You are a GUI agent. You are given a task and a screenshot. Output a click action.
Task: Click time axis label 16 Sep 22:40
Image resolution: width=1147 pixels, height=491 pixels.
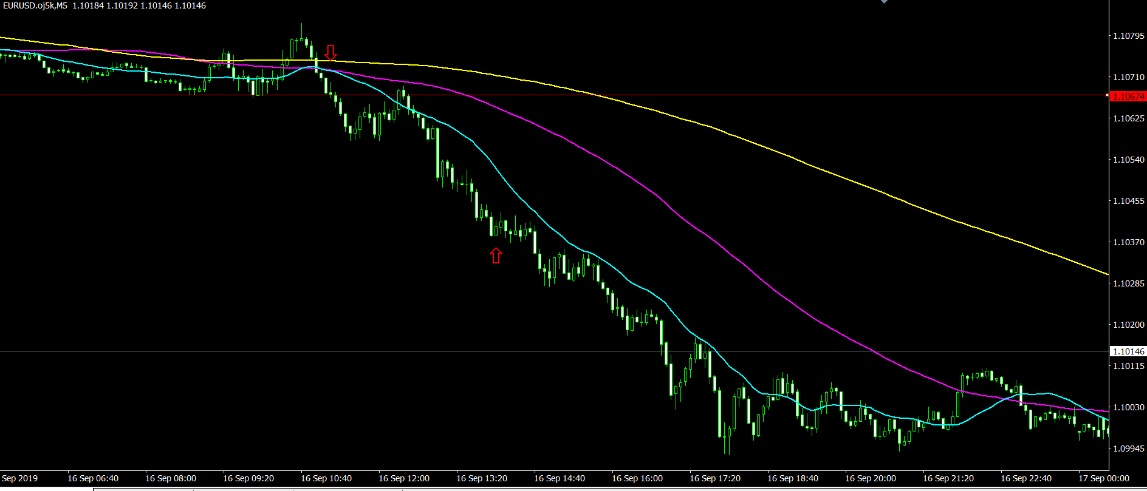click(1026, 478)
